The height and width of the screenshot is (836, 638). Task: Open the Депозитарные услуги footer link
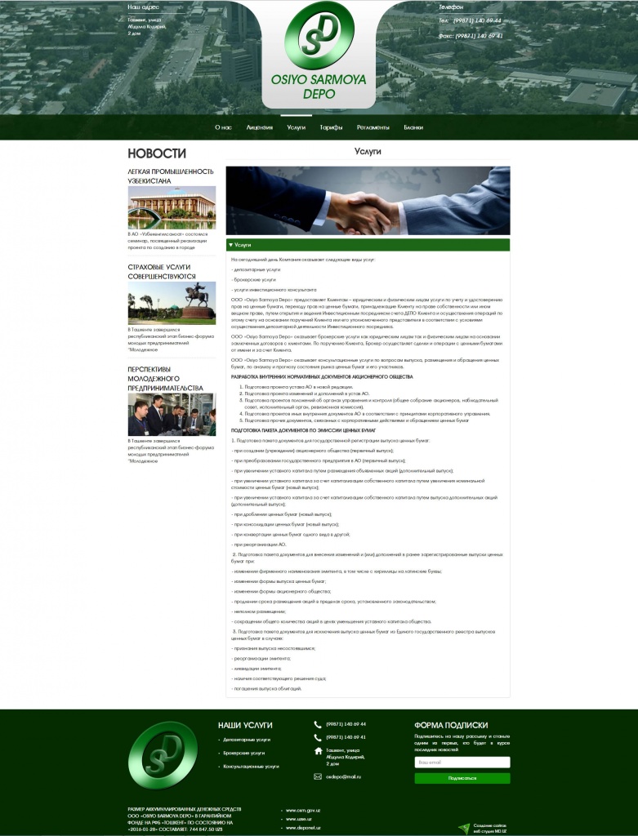pyautogui.click(x=246, y=740)
